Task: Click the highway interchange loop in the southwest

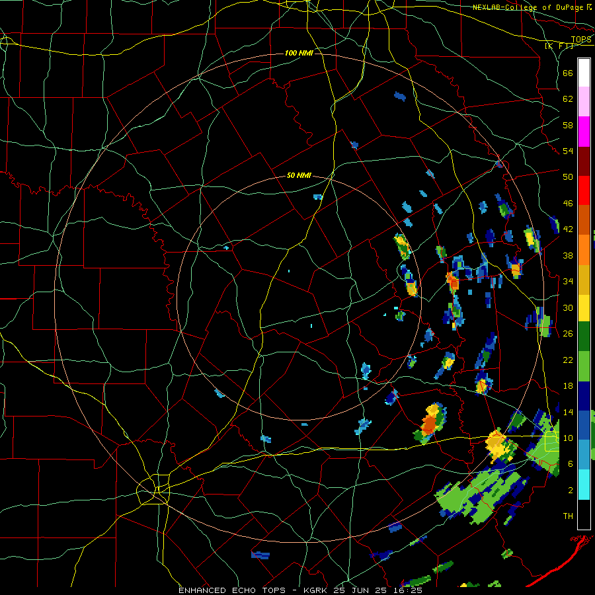Action: pyautogui.click(x=153, y=489)
